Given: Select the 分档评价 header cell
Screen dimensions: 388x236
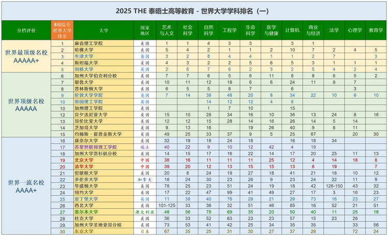Looking at the screenshot, I should tap(26, 30).
